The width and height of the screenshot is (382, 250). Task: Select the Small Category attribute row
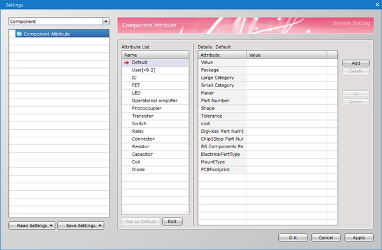click(268, 85)
